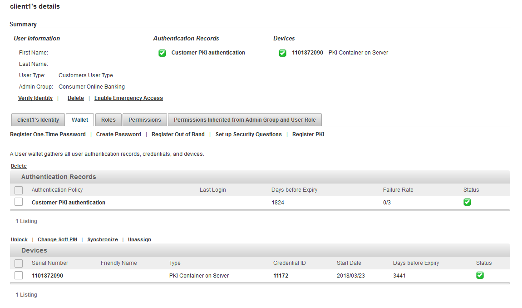This screenshot has width=522, height=308.
Task: Click the status icon next to Customer PKI authentication summary
Action: click(162, 53)
